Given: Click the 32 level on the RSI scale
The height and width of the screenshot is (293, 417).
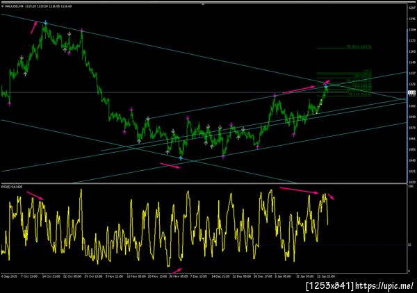Looking at the screenshot, I should (410, 245).
